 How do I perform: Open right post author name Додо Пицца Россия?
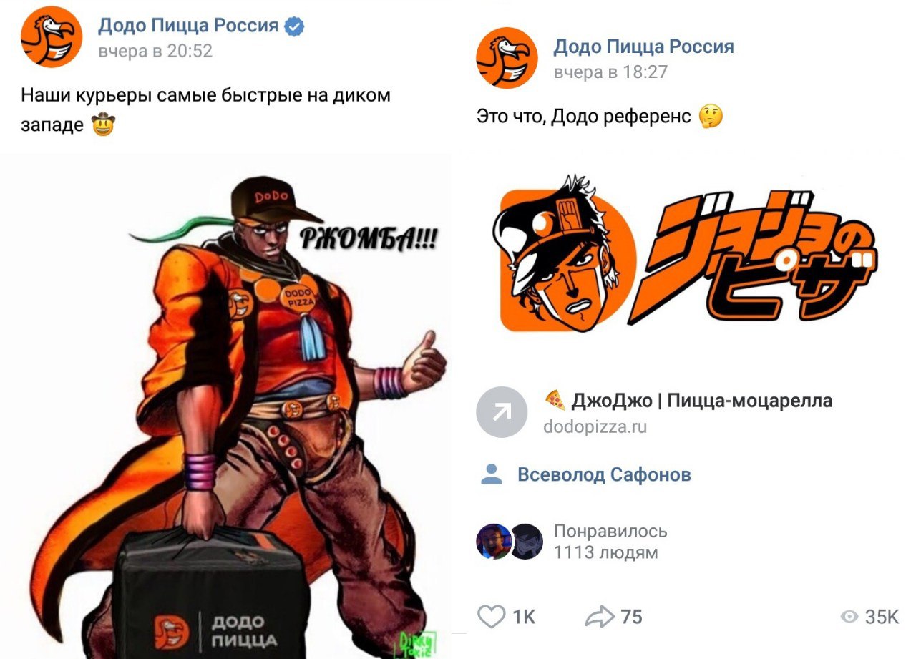click(644, 47)
